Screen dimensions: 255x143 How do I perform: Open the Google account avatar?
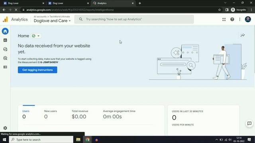click(248, 19)
